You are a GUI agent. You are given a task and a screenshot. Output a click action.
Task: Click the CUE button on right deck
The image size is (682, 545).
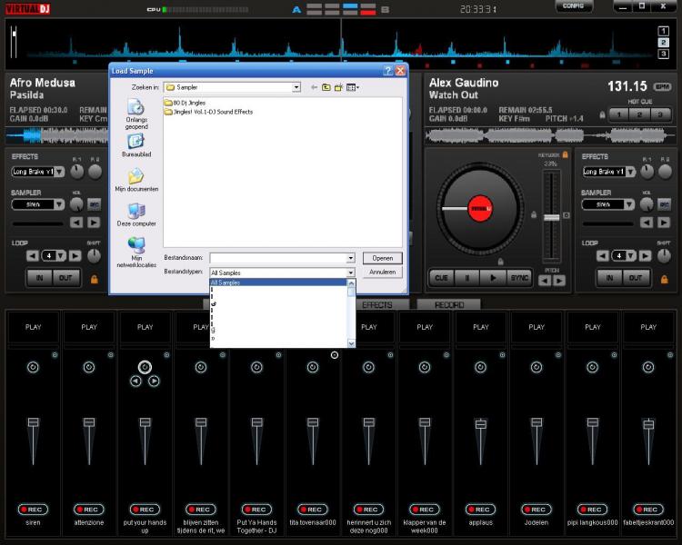point(441,278)
